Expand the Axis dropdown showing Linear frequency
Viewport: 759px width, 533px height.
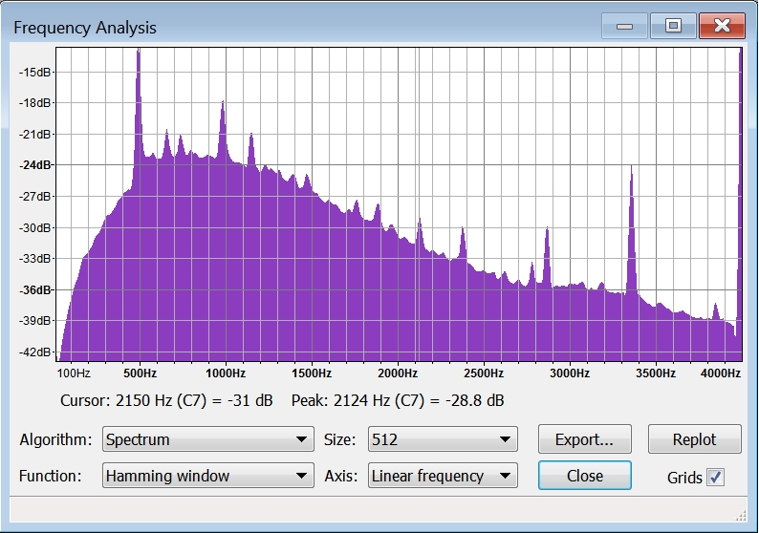(443, 476)
